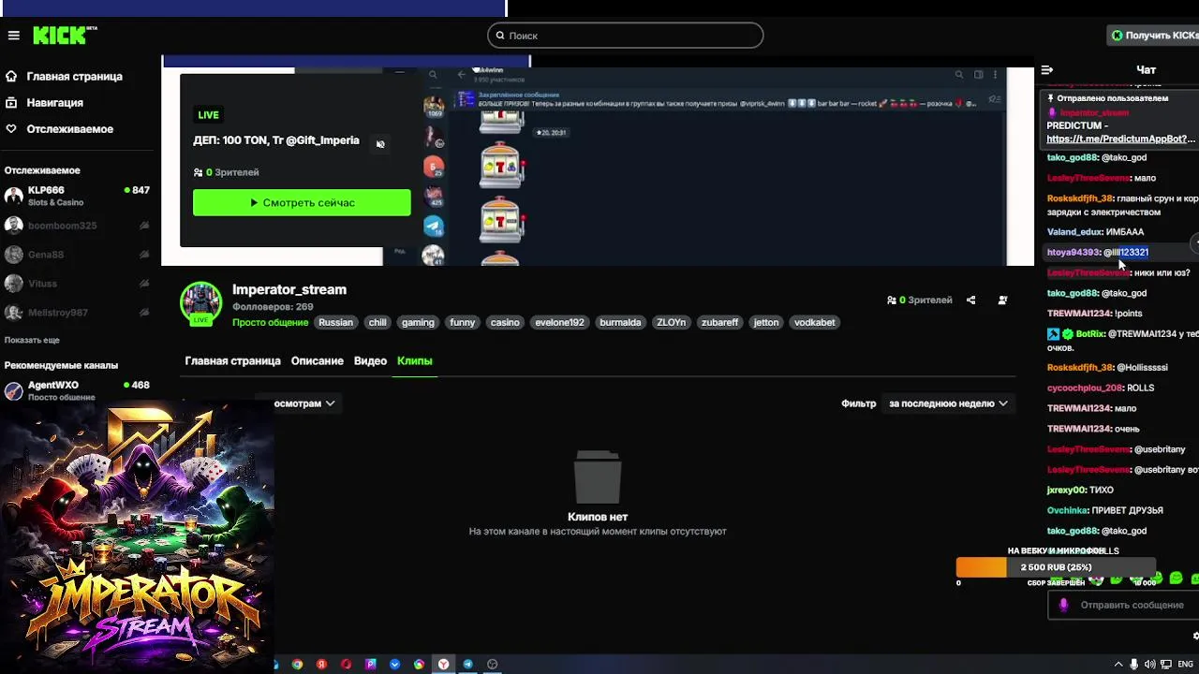Select the casino tag
Viewport: 1199px width, 674px height.
505,322
